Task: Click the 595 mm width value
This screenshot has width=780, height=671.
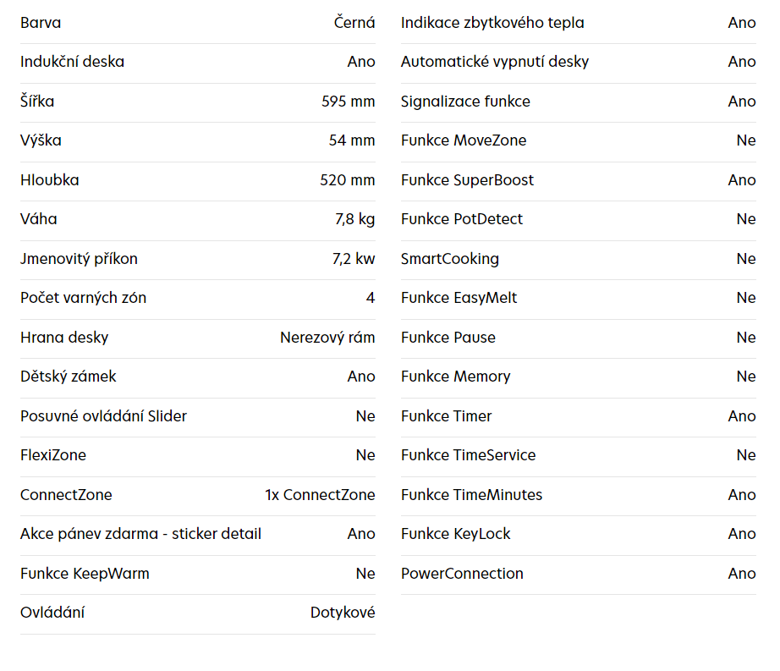Action: pyautogui.click(x=348, y=102)
